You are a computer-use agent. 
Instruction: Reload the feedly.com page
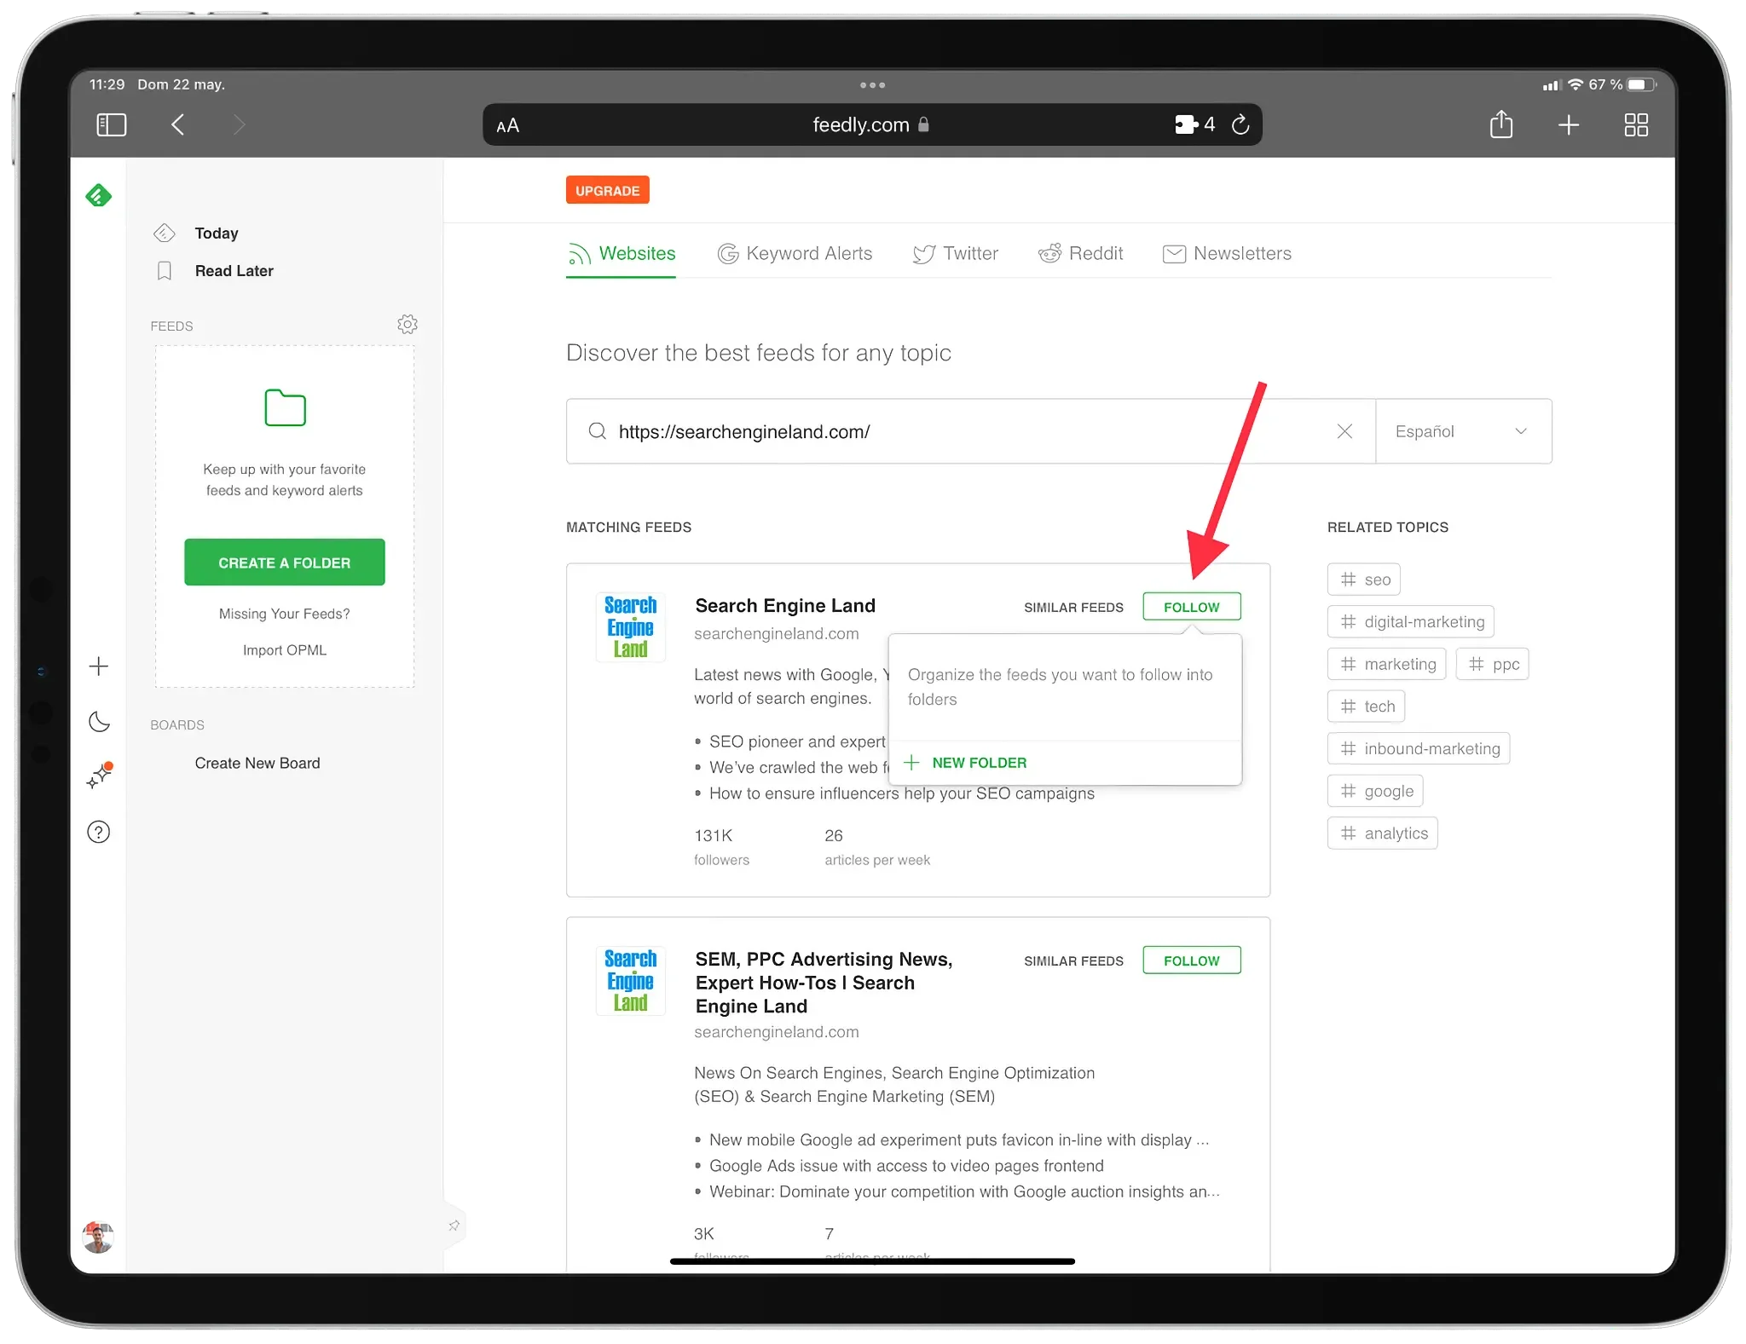pyautogui.click(x=1240, y=124)
